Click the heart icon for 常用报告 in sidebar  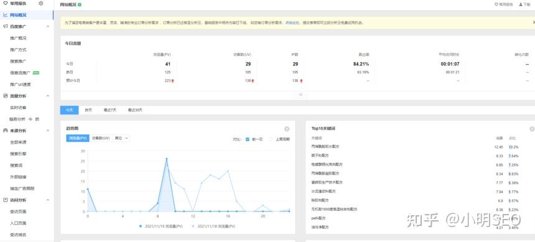[x=5, y=3]
